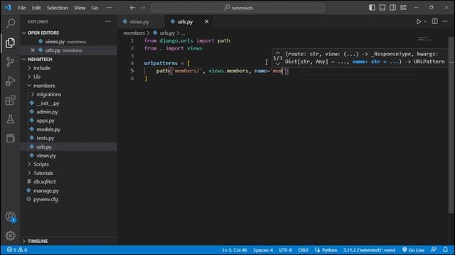Click the nehmtech command center search box
Viewport: 455px width, 255px height.
pos(237,8)
